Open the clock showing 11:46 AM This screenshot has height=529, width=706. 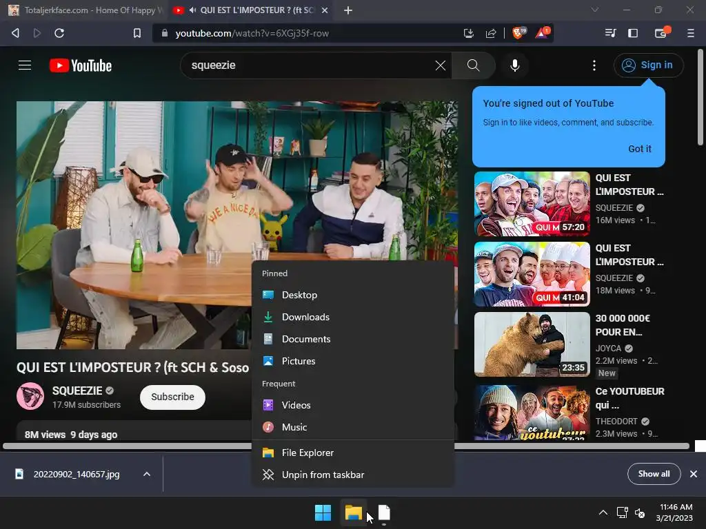674,512
